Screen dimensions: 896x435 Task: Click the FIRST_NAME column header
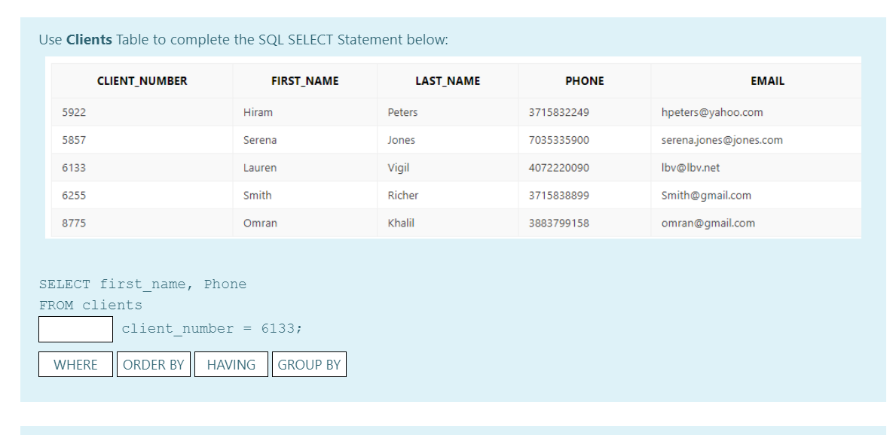click(304, 81)
